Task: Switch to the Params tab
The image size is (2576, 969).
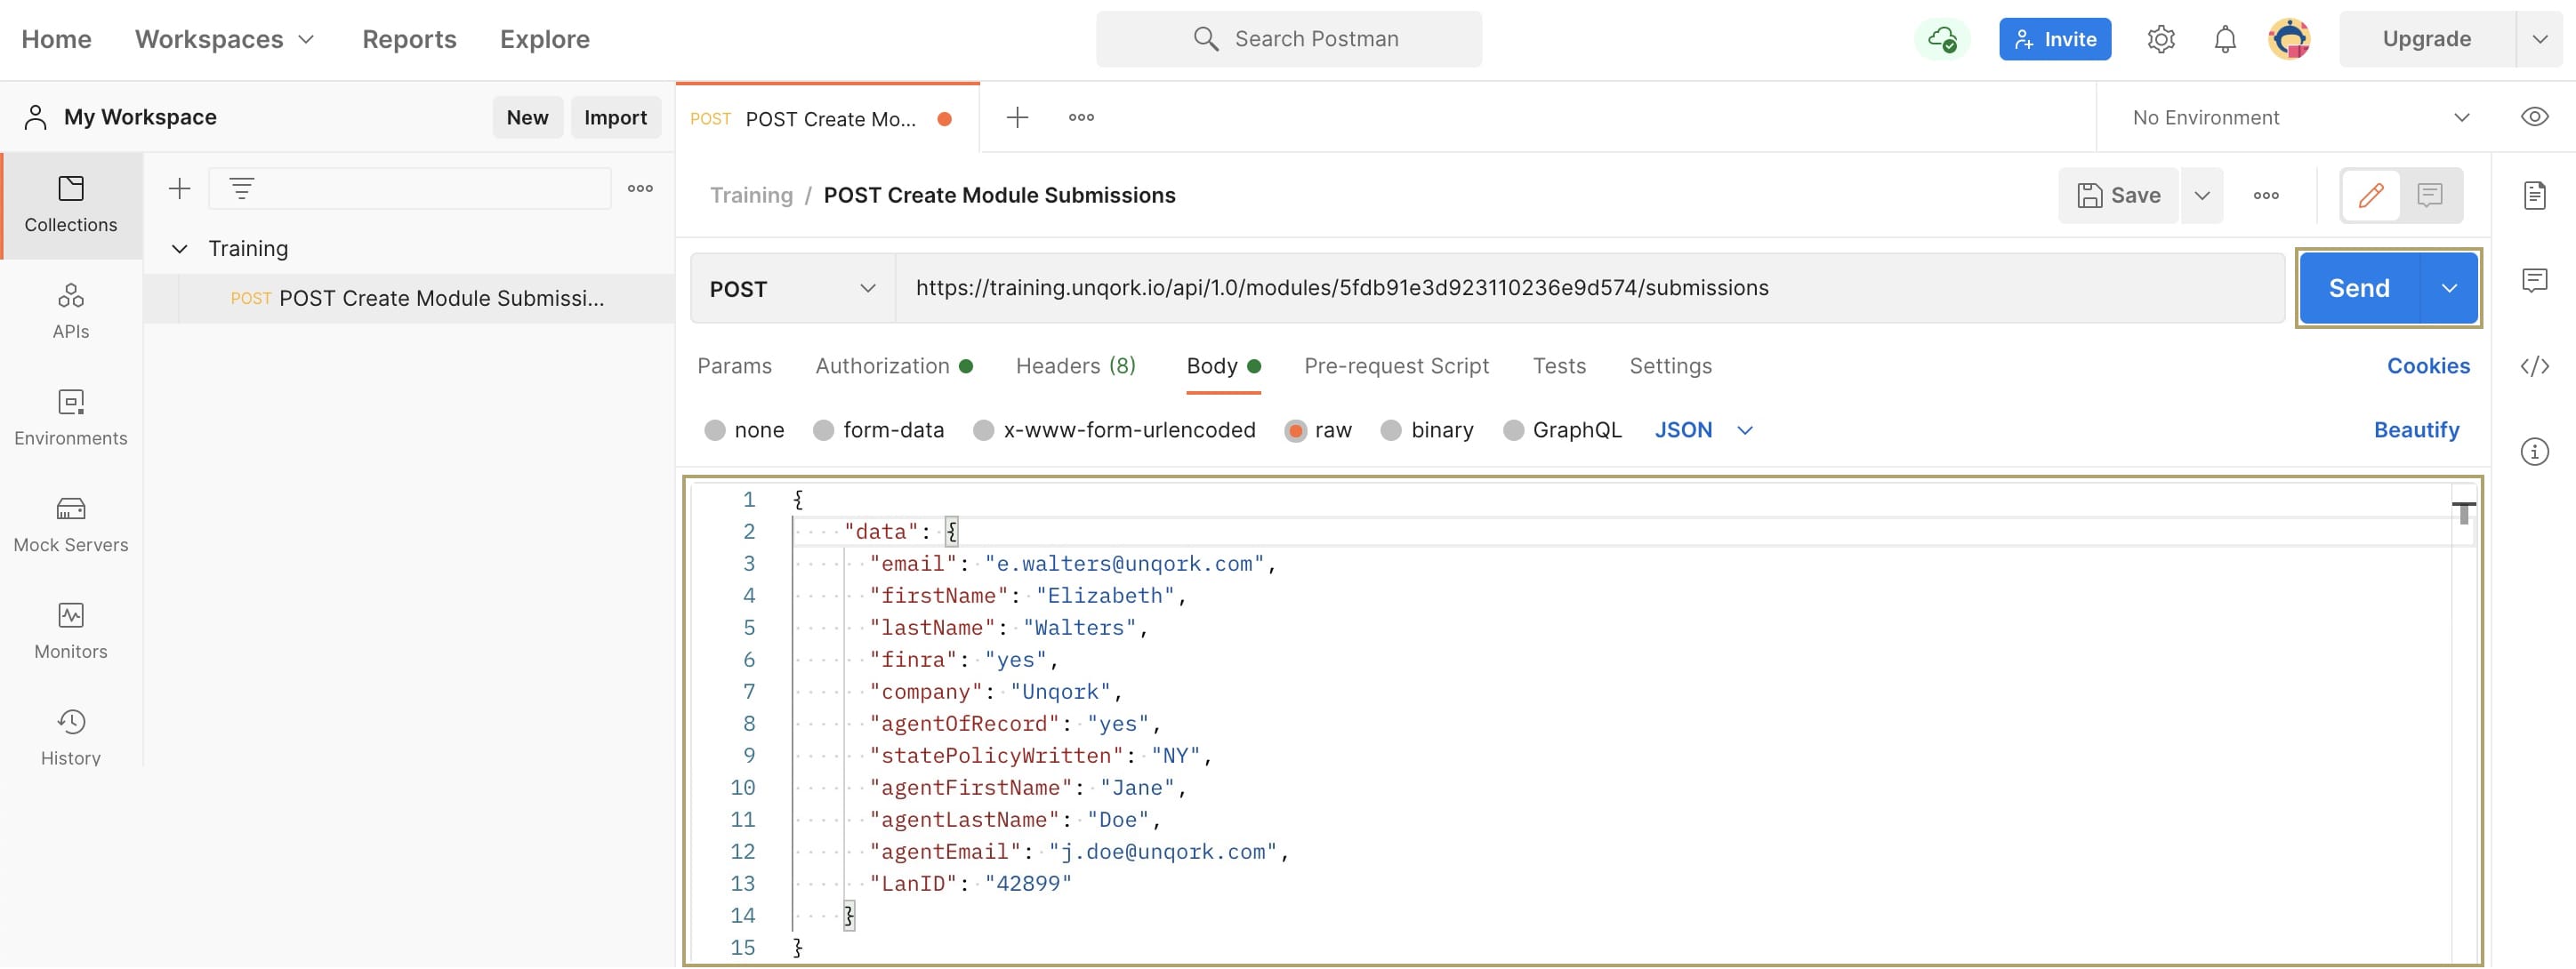Action: 735,365
